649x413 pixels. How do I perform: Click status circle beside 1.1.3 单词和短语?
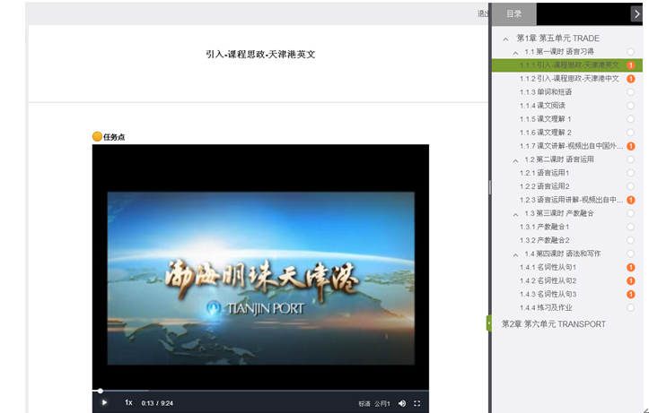click(630, 92)
